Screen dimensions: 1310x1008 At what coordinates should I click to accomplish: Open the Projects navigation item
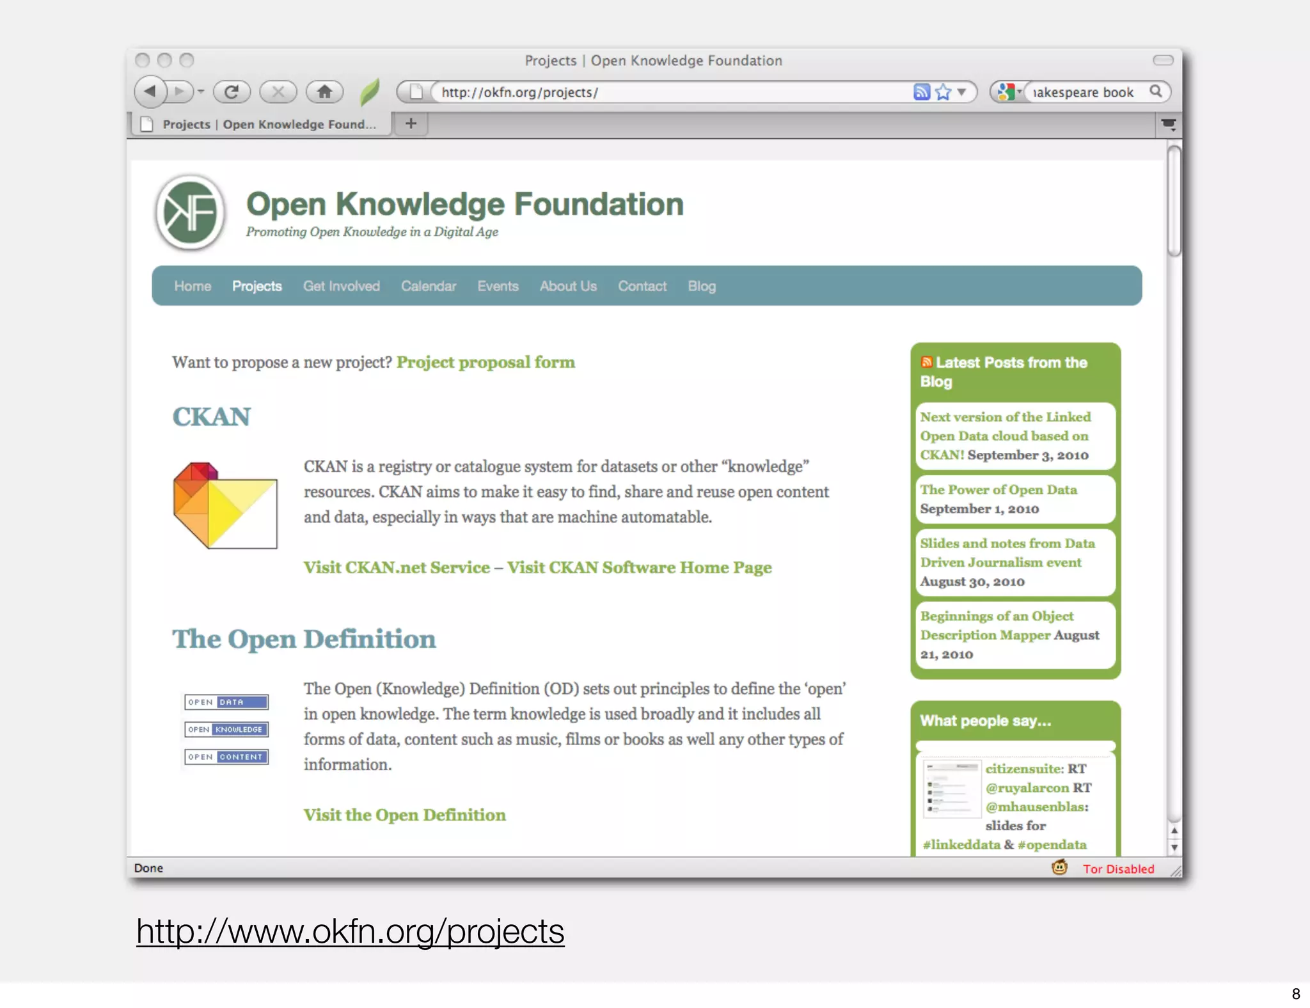[257, 286]
